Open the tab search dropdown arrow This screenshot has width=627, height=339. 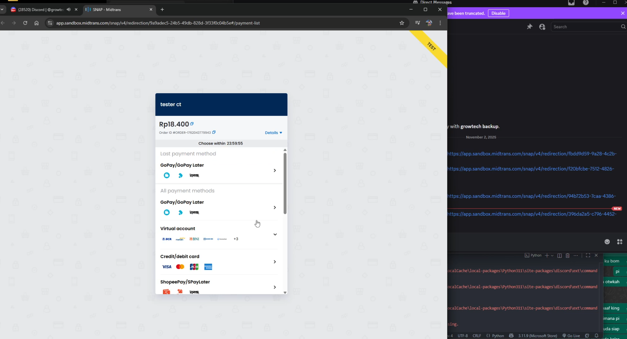(x=2, y=9)
